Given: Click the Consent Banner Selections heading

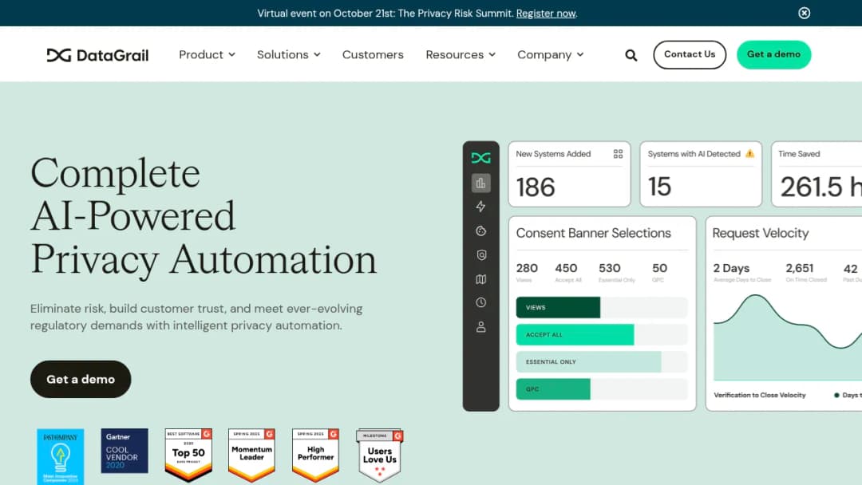Looking at the screenshot, I should pyautogui.click(x=593, y=233).
